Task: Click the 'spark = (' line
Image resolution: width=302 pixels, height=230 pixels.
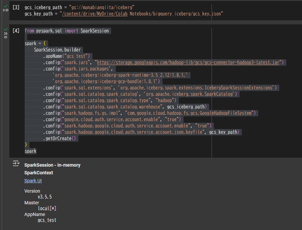Action: 35,43
